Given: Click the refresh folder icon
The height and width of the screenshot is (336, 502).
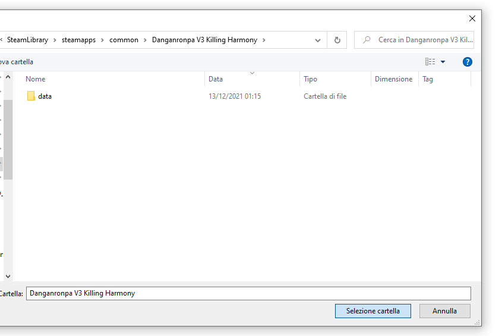Looking at the screenshot, I should click(x=337, y=40).
